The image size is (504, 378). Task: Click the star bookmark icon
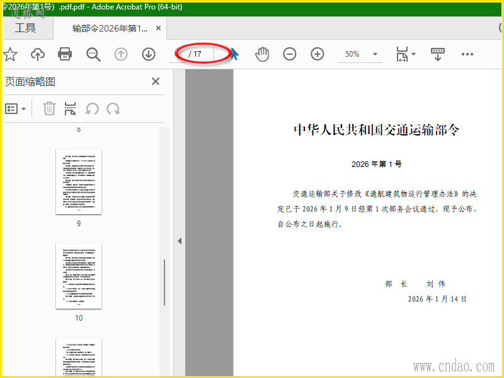[10, 54]
